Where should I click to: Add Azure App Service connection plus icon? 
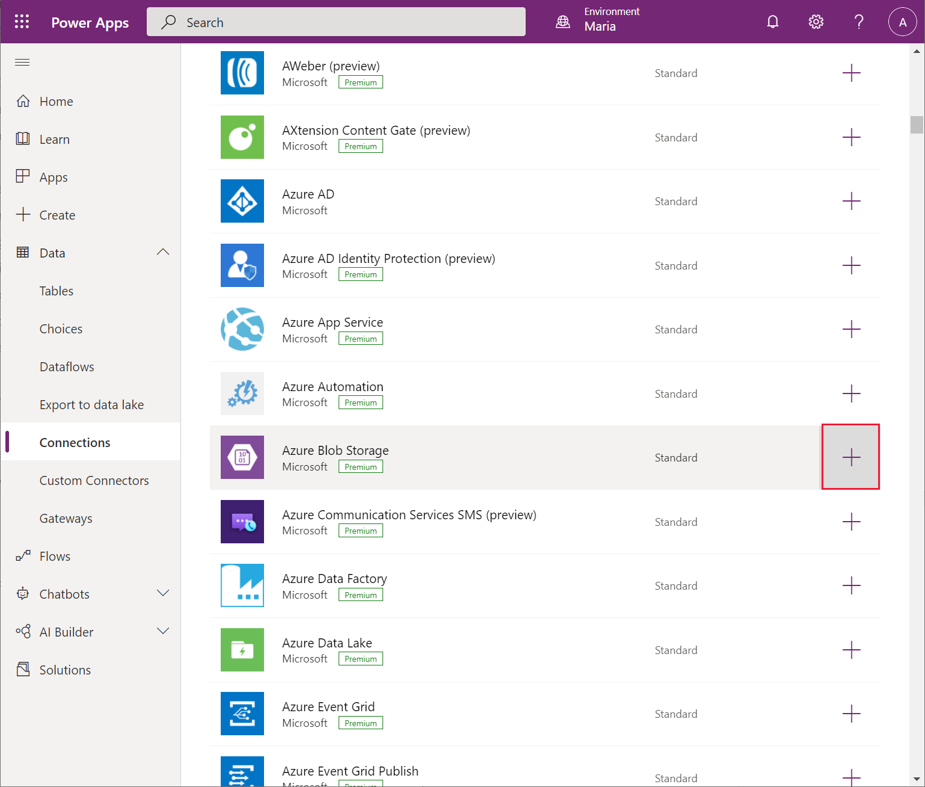point(851,329)
